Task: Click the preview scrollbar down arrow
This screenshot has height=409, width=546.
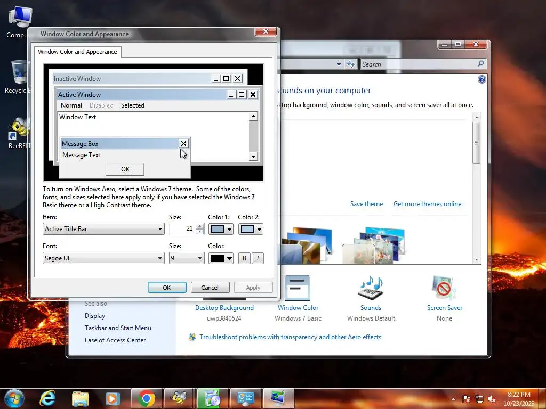Action: (253, 157)
